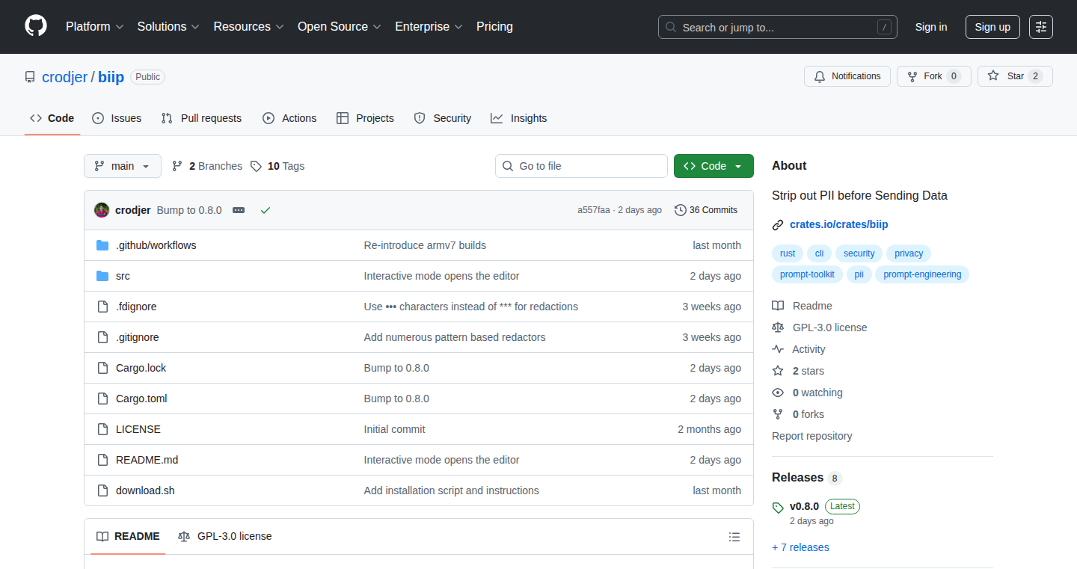
Task: Open Readme link in About
Action: click(803, 306)
